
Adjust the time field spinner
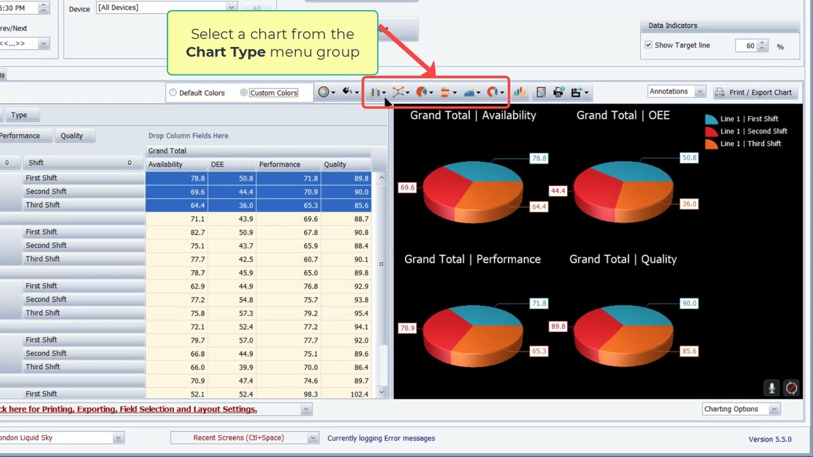pyautogui.click(x=43, y=8)
